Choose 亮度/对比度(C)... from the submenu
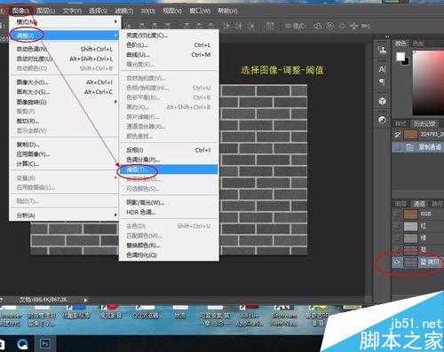The height and width of the screenshot is (352, 444). 169,35
